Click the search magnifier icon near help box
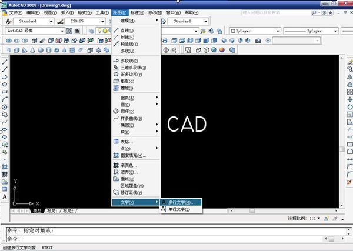This screenshot has height=251, width=353. click(314, 12)
